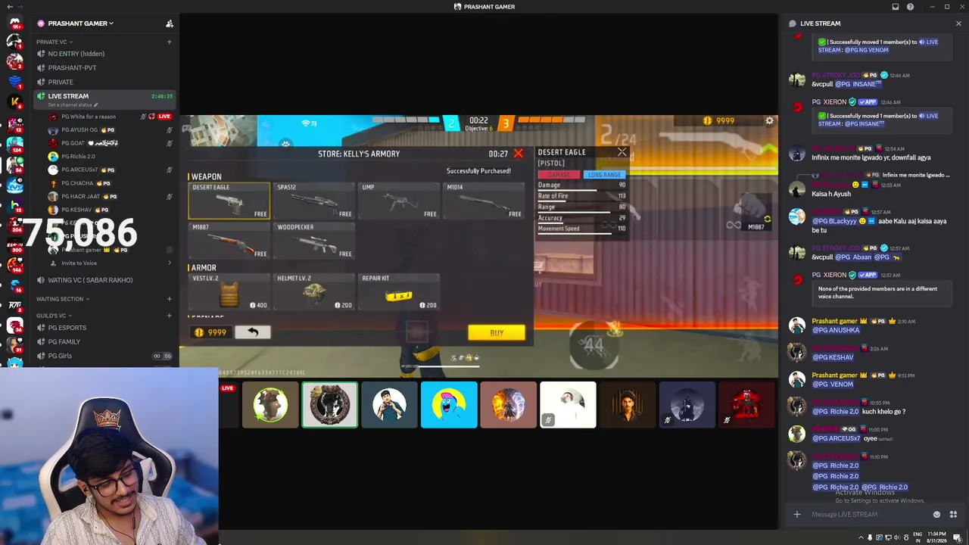Click the store back arrow button

click(x=253, y=332)
